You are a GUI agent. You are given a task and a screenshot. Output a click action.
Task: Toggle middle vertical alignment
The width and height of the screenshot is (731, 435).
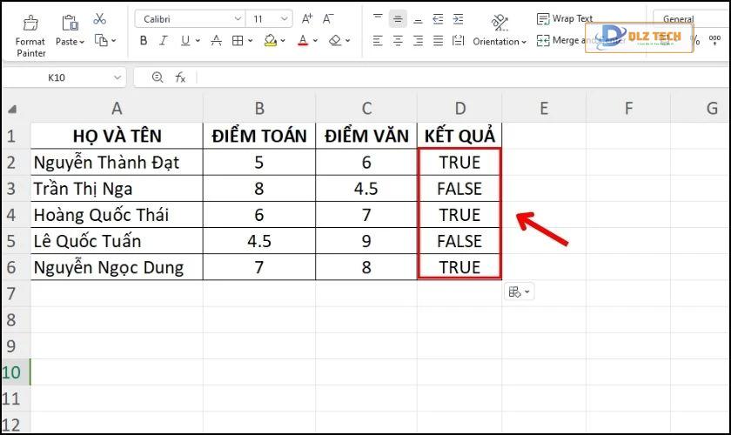click(x=398, y=18)
